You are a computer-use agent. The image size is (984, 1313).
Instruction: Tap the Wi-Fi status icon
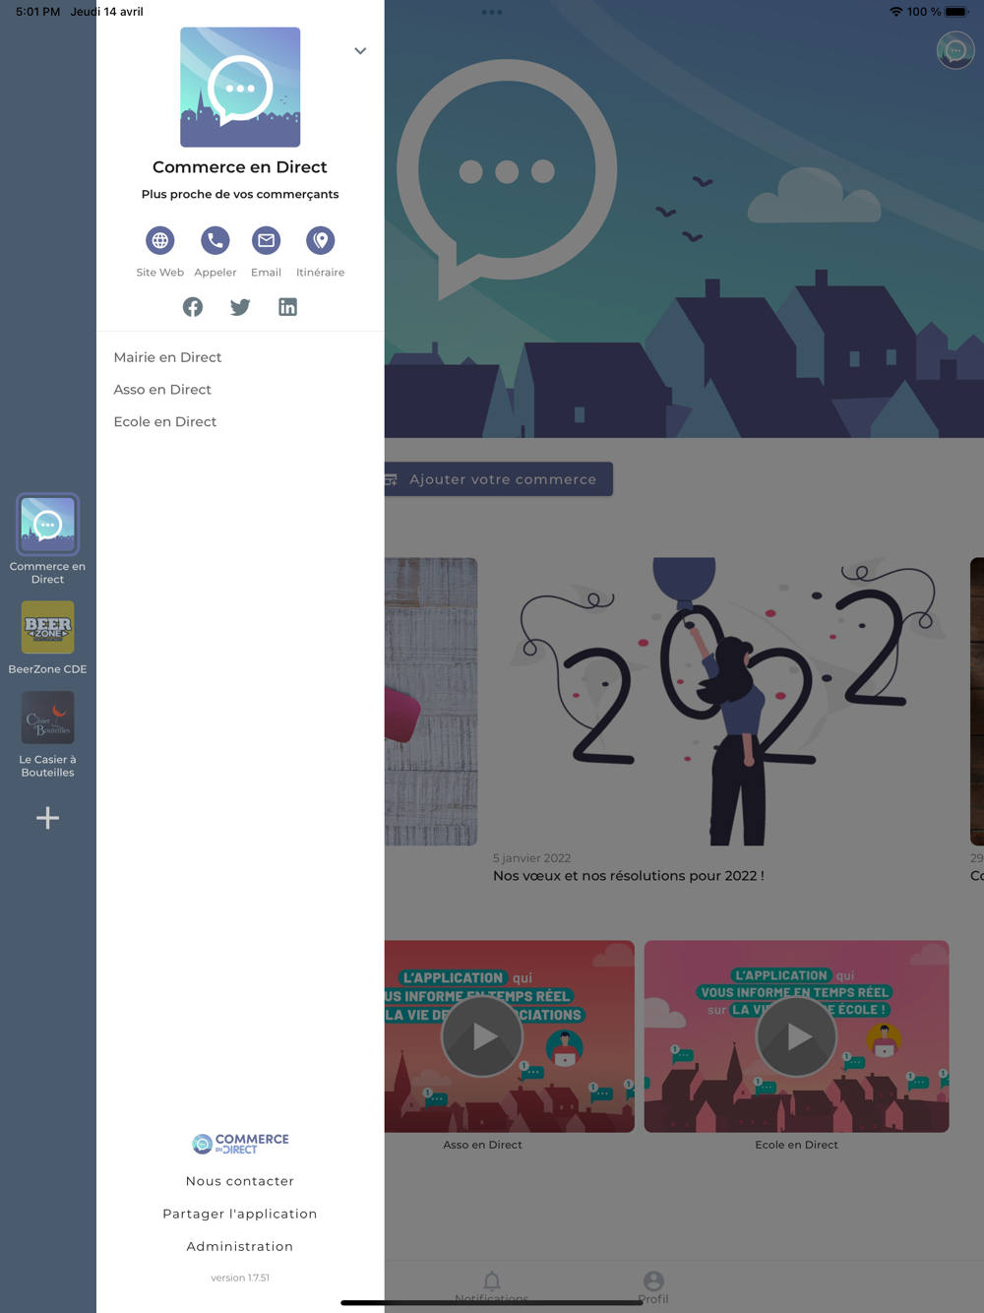895,12
